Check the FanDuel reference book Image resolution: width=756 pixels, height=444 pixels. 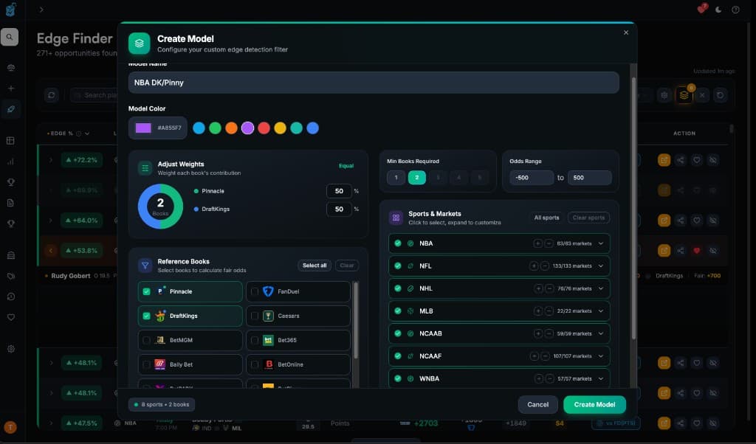[255, 291]
